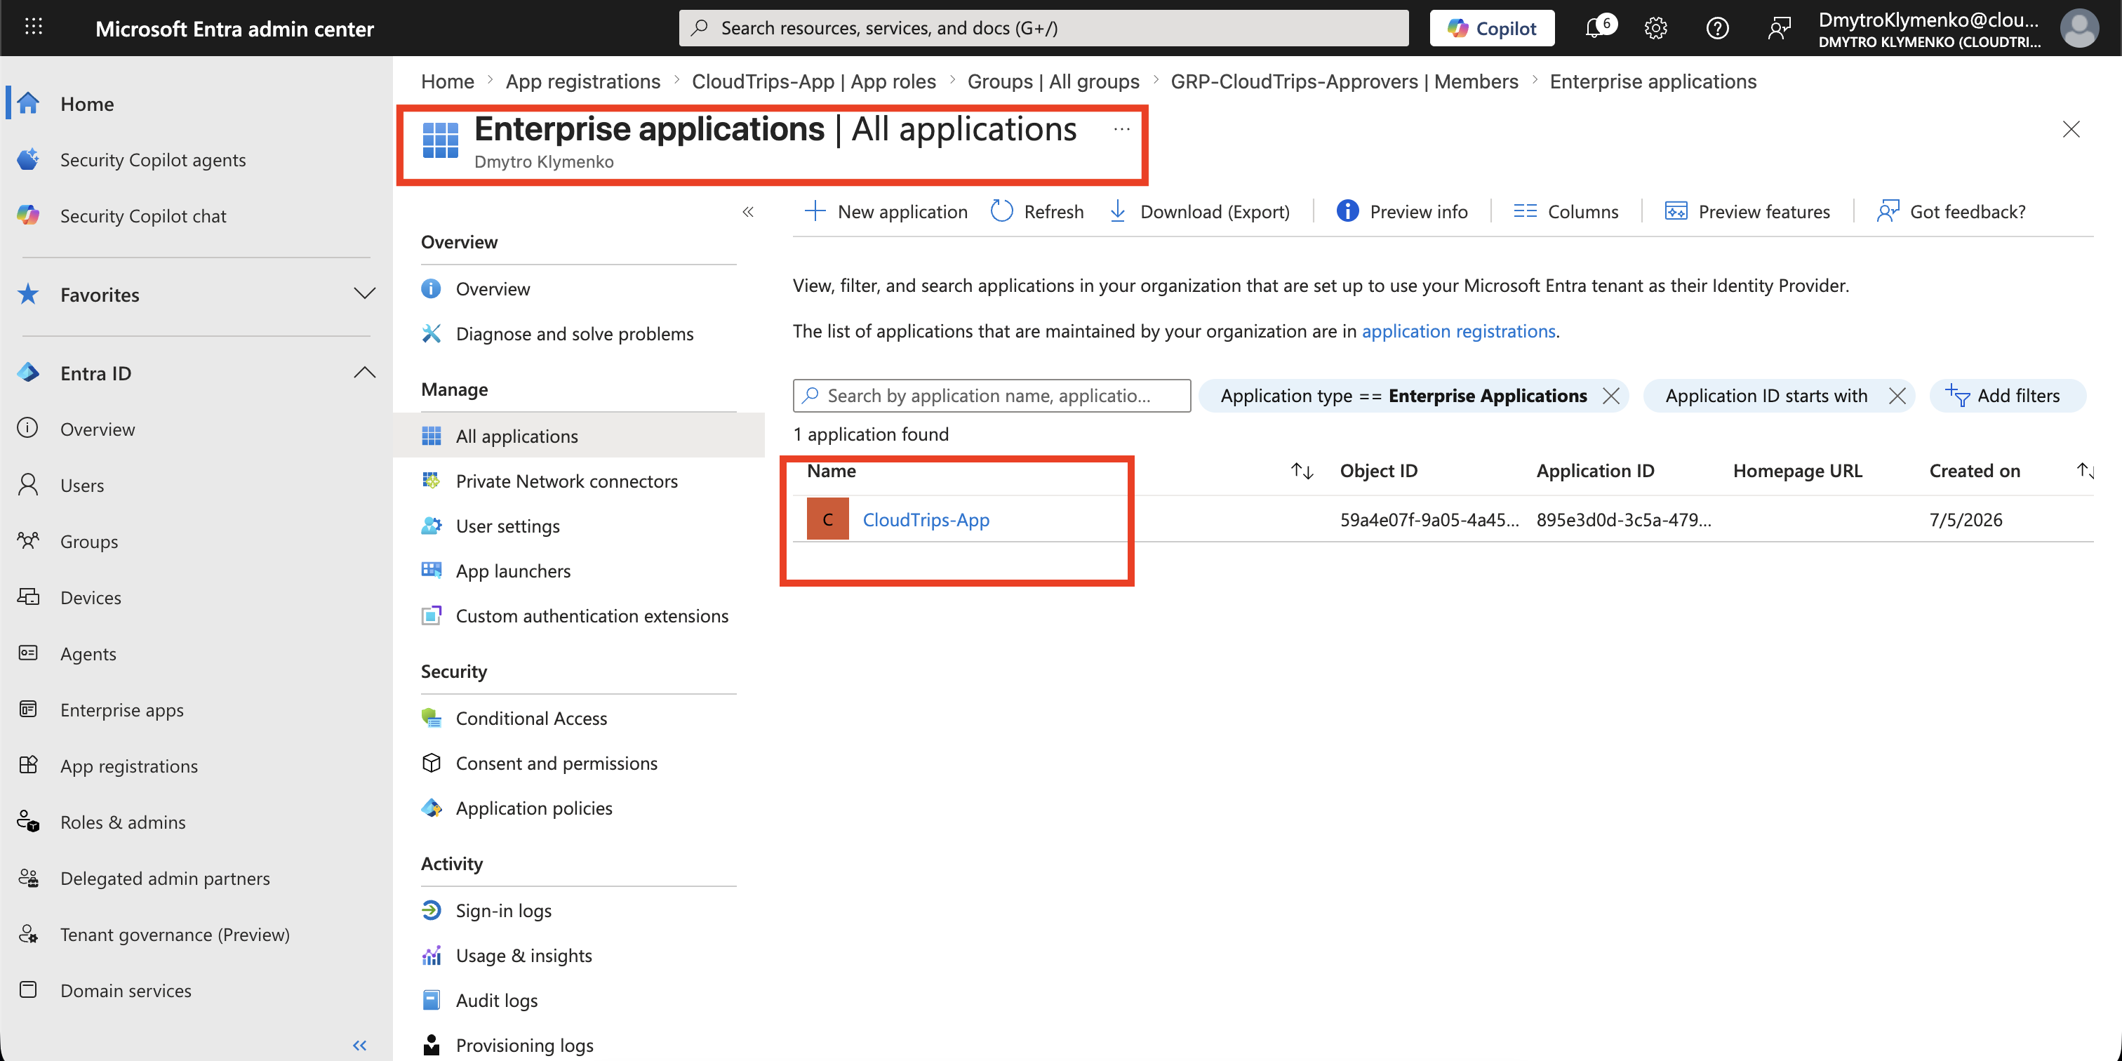Open the settings gear in top bar
This screenshot has height=1061, width=2122.
(x=1656, y=28)
